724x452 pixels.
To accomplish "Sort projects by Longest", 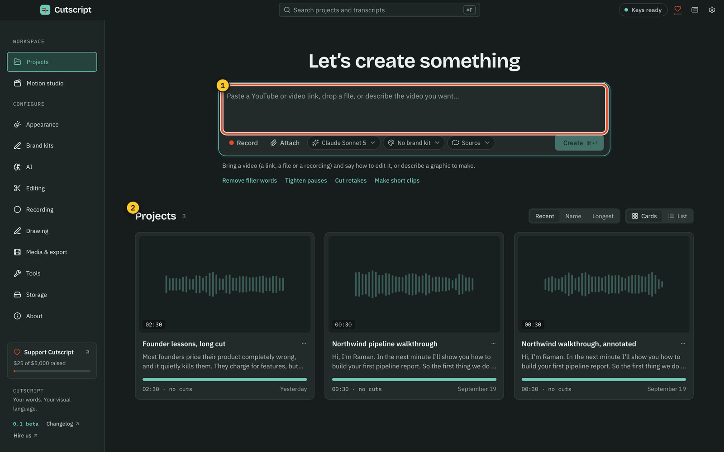I will (x=603, y=216).
